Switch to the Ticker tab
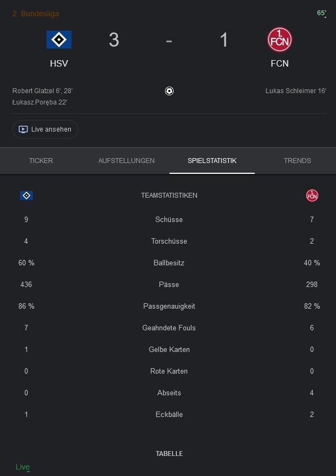Screen dimensions: 336x476 tap(41, 161)
